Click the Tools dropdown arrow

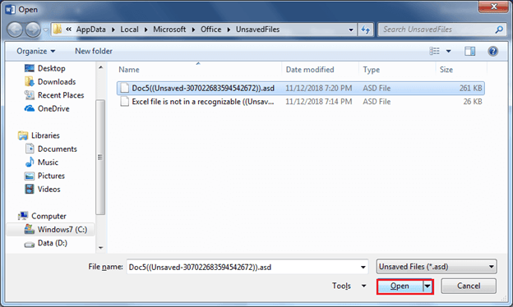(364, 286)
